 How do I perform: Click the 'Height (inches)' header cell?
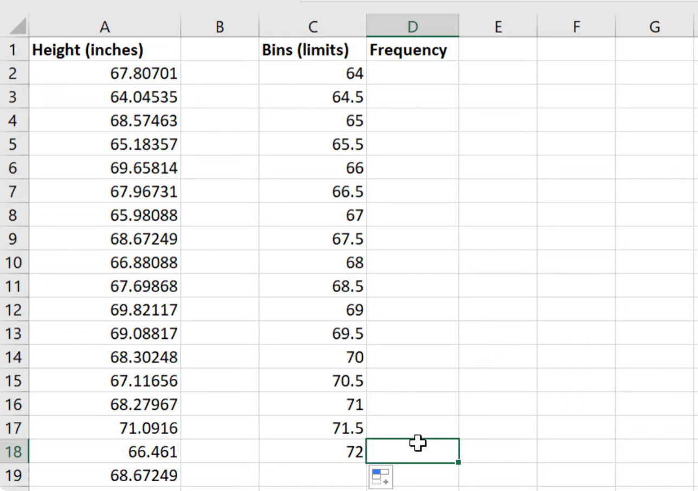point(105,50)
